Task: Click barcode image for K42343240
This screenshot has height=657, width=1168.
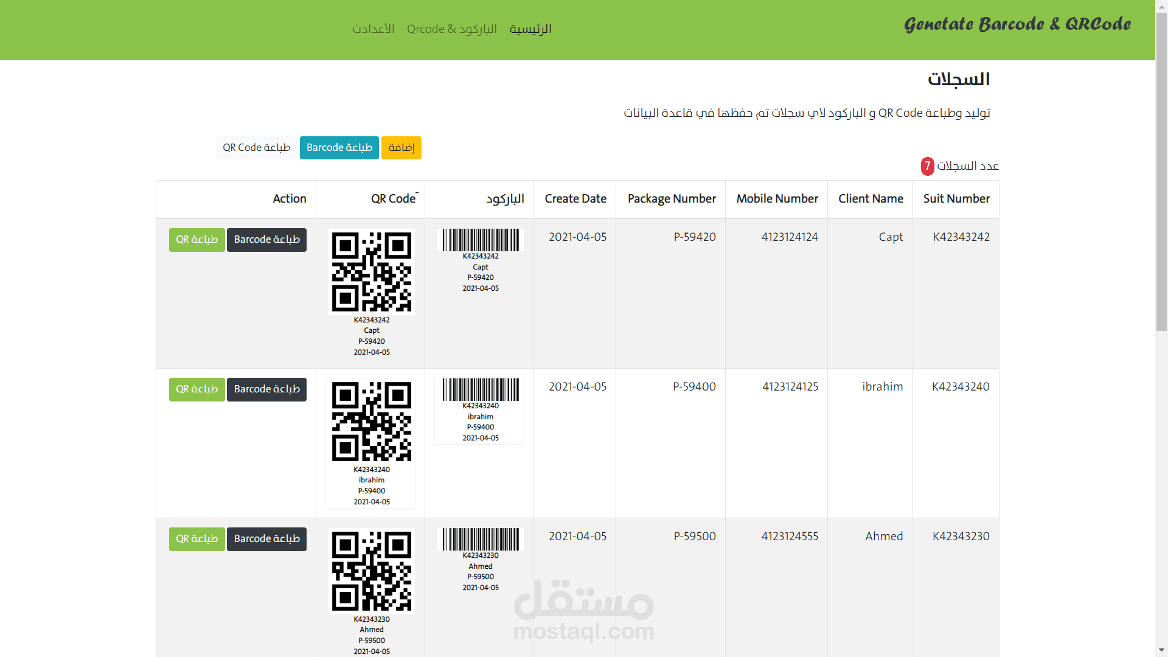Action: (481, 389)
